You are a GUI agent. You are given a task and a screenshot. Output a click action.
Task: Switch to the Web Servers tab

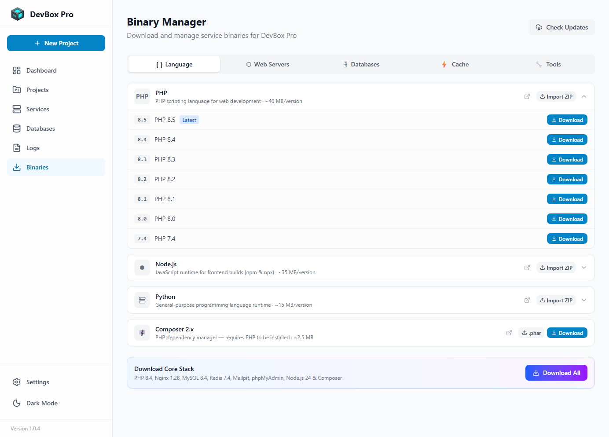click(268, 64)
